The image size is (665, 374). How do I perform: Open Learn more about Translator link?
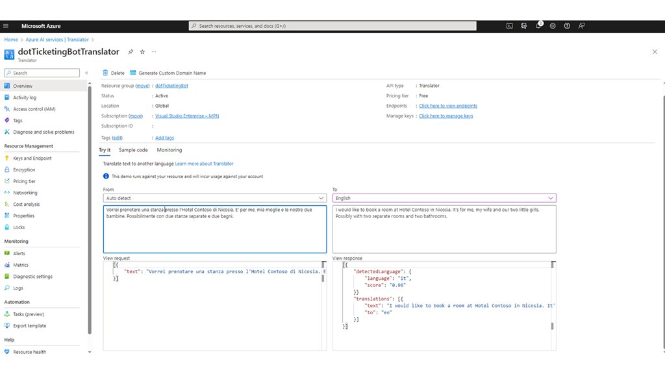click(x=204, y=164)
